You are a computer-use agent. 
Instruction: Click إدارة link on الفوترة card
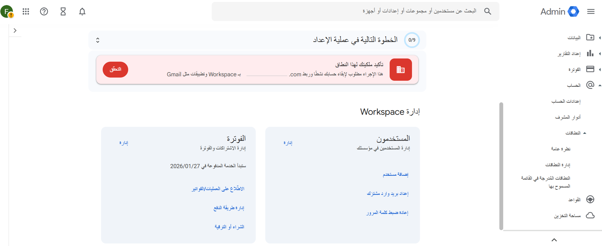[124, 143]
